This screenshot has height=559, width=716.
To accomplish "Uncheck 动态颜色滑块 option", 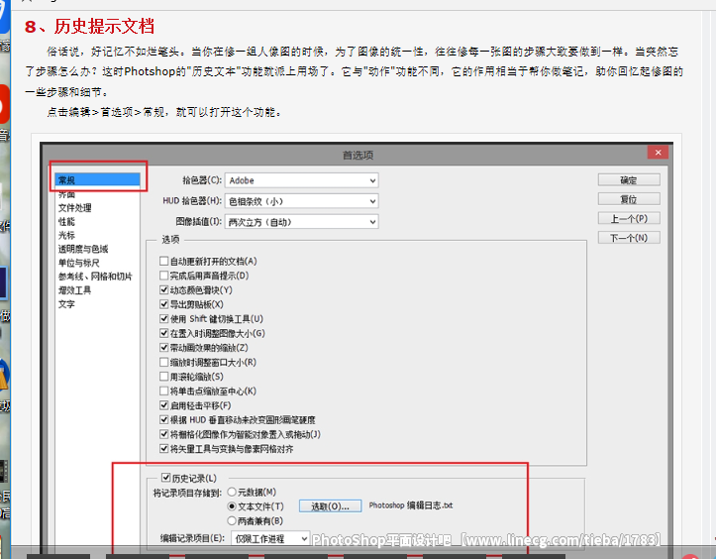I will pos(164,289).
